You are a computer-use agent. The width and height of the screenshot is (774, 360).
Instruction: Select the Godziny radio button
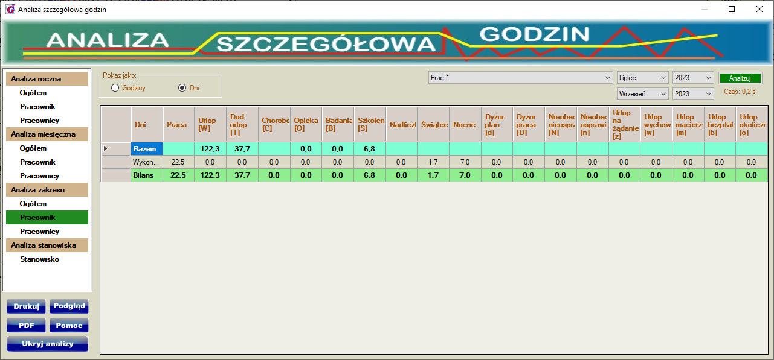tap(115, 88)
